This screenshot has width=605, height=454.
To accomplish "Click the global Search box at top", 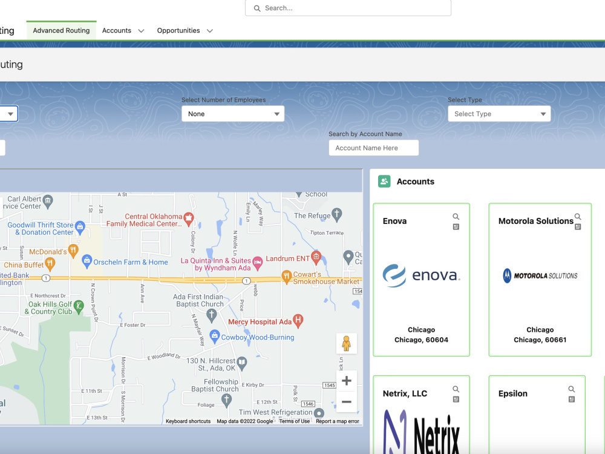I will 348,8.
